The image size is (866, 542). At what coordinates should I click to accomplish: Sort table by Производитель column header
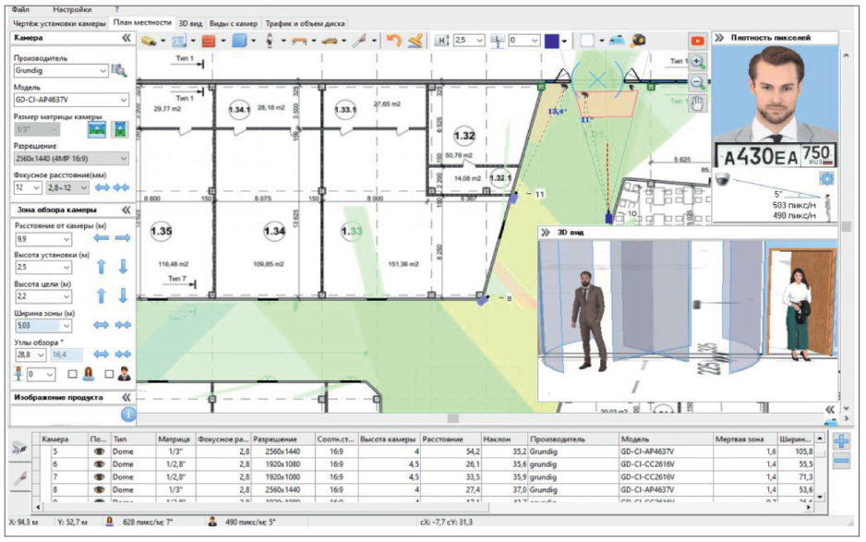click(572, 440)
